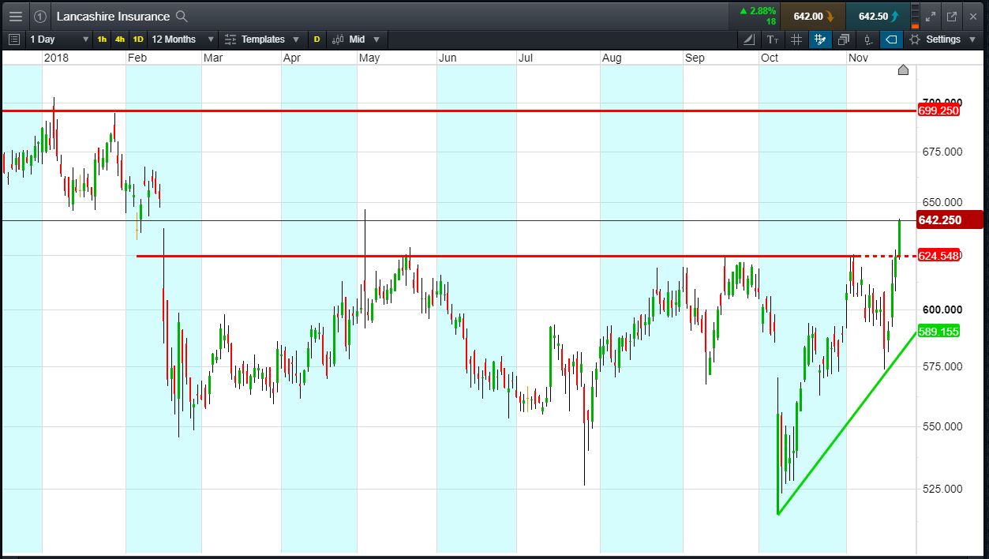989x559 pixels.
Task: Click the magnifier search icon beside Lancashire Insurance
Action: coord(182,16)
